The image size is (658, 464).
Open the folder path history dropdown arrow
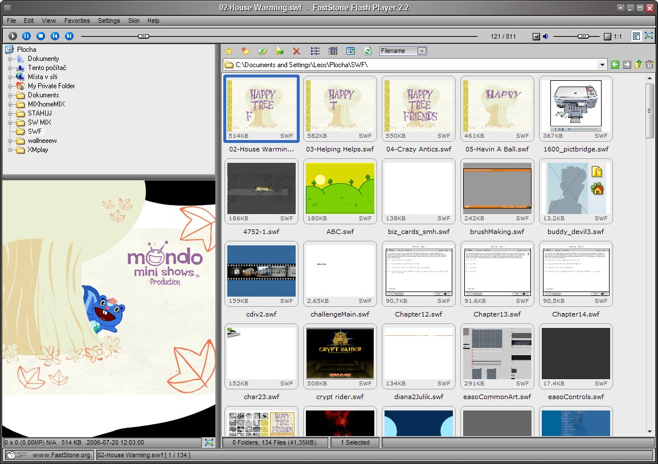pyautogui.click(x=602, y=64)
